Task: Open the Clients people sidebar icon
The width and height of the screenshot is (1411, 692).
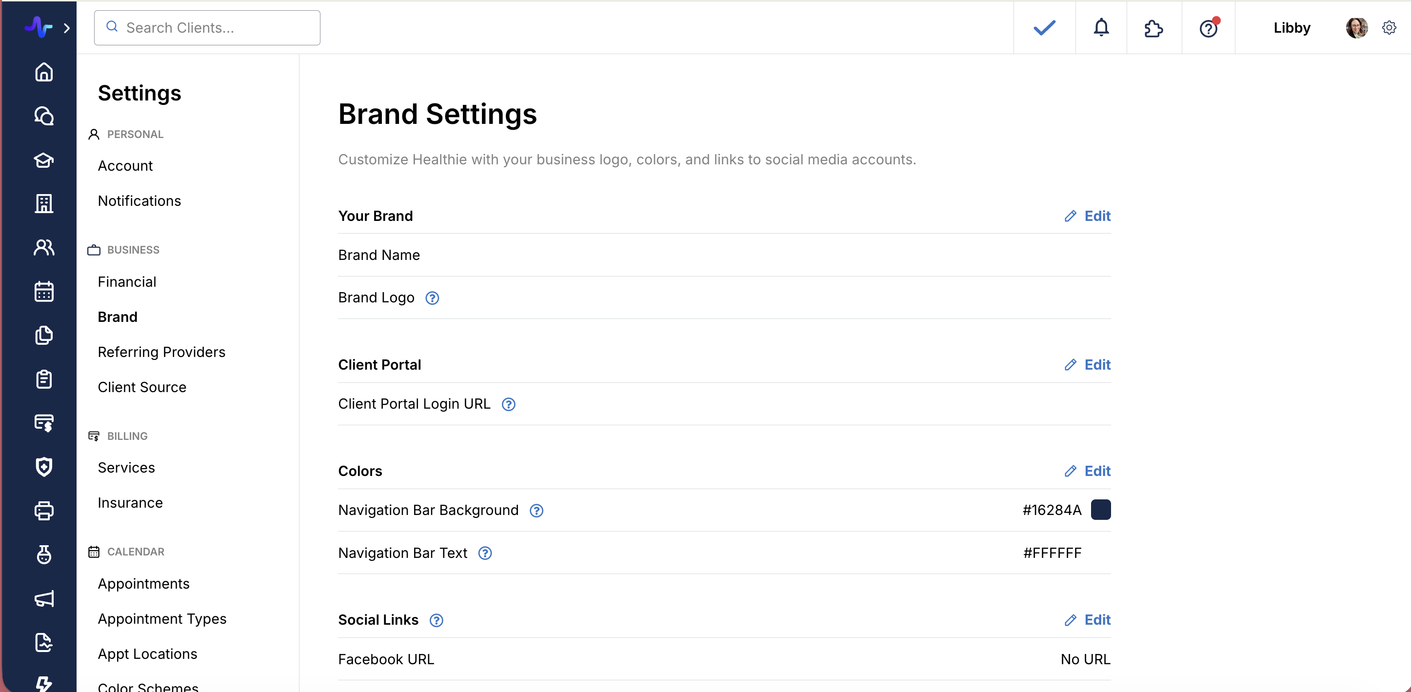Action: pyautogui.click(x=44, y=247)
